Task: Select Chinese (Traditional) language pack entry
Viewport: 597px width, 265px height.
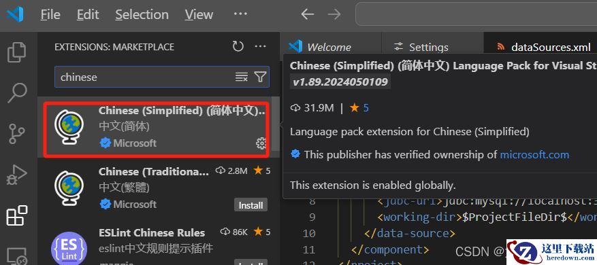Action: [159, 188]
